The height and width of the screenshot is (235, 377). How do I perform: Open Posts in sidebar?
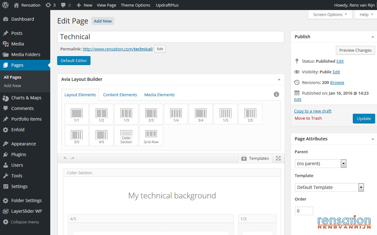[x=25, y=33]
